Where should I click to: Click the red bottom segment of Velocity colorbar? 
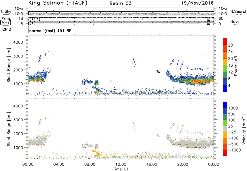coord(225,153)
